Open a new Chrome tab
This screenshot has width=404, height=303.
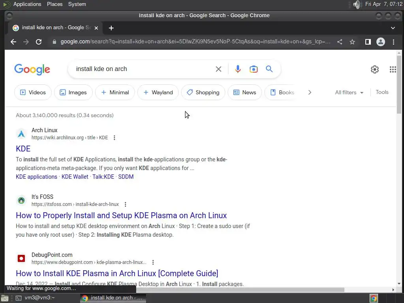[x=111, y=28]
